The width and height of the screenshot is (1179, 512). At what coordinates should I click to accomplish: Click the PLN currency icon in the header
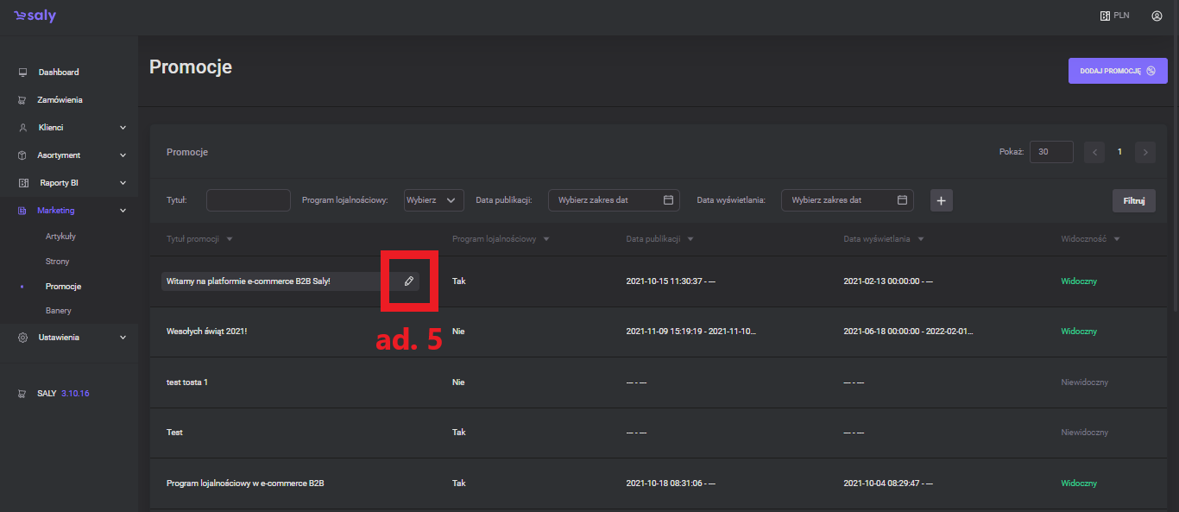1105,16
